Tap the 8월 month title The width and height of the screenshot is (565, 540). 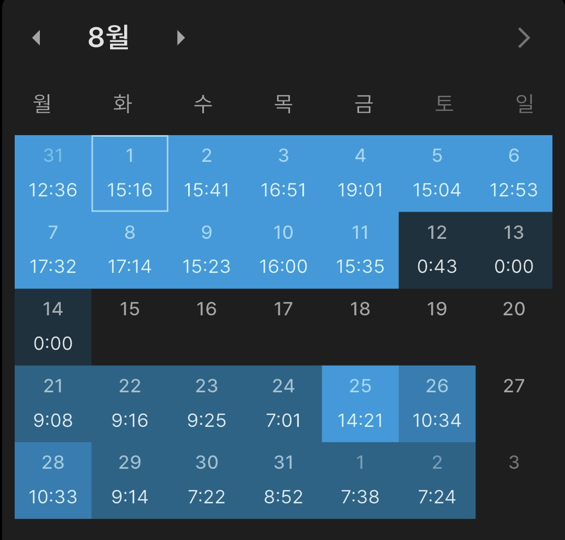108,38
